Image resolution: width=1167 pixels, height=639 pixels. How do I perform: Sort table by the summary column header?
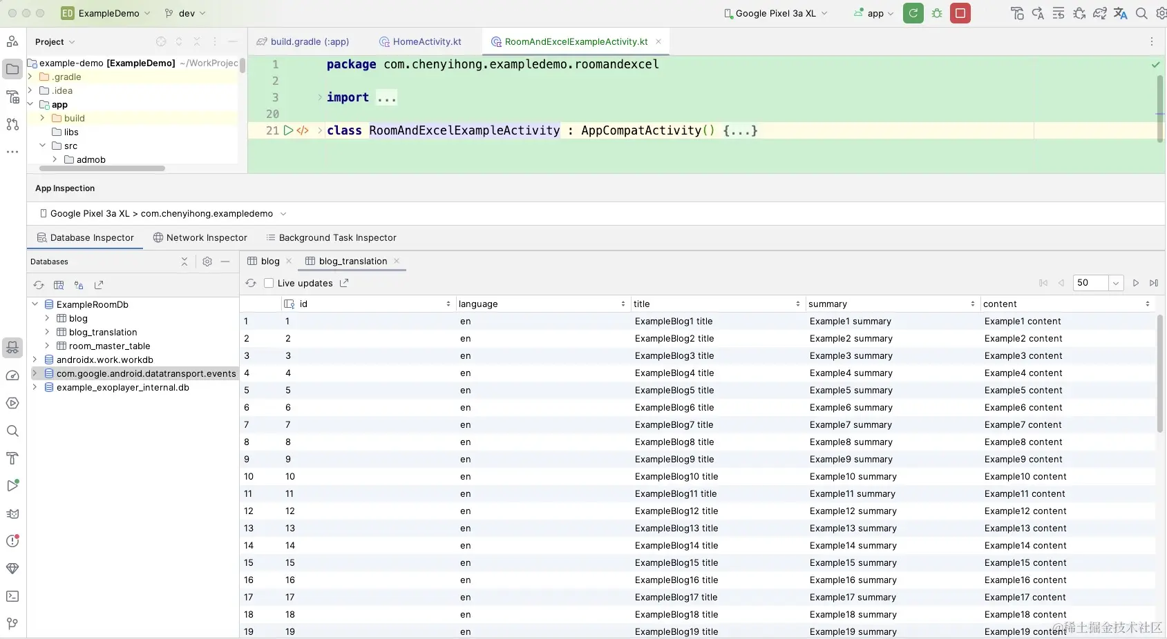click(x=891, y=304)
